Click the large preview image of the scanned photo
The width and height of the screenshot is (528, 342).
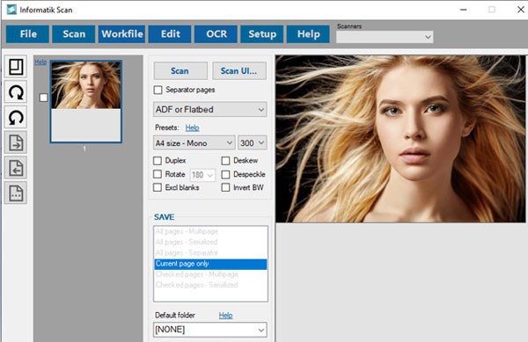coord(400,139)
